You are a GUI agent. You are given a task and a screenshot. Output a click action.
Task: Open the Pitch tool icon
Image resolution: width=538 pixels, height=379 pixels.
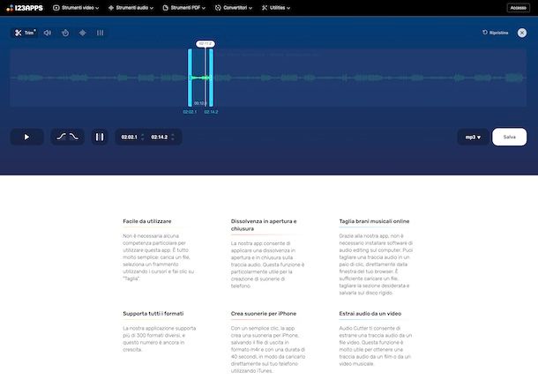click(x=82, y=33)
